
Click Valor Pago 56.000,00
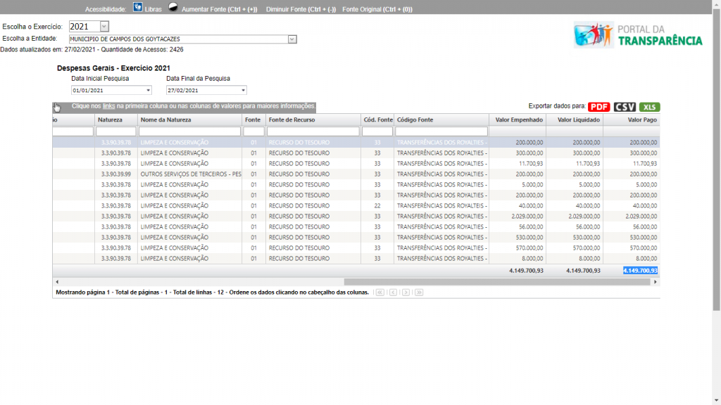645,227
